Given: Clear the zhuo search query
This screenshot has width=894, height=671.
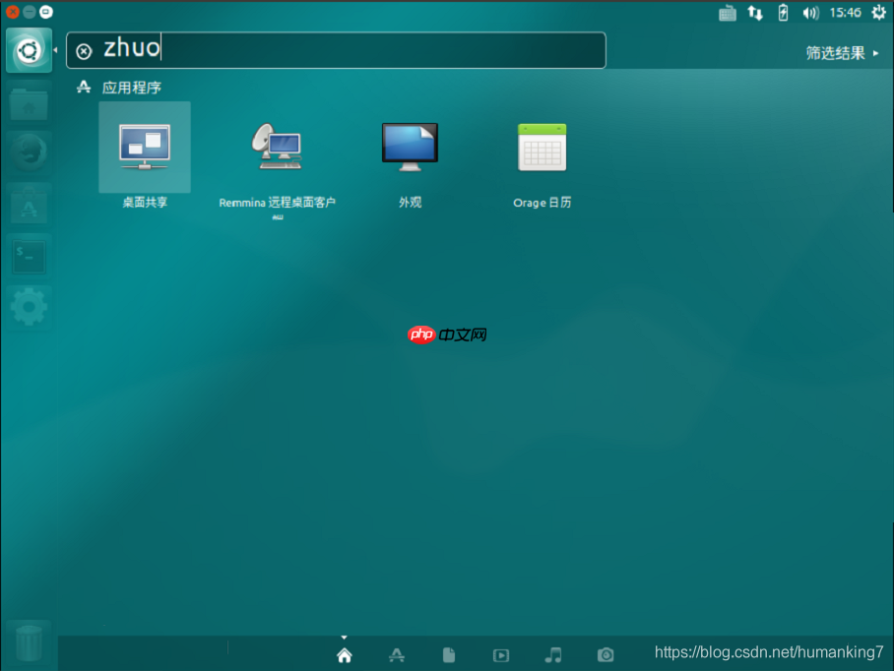Looking at the screenshot, I should pos(83,50).
